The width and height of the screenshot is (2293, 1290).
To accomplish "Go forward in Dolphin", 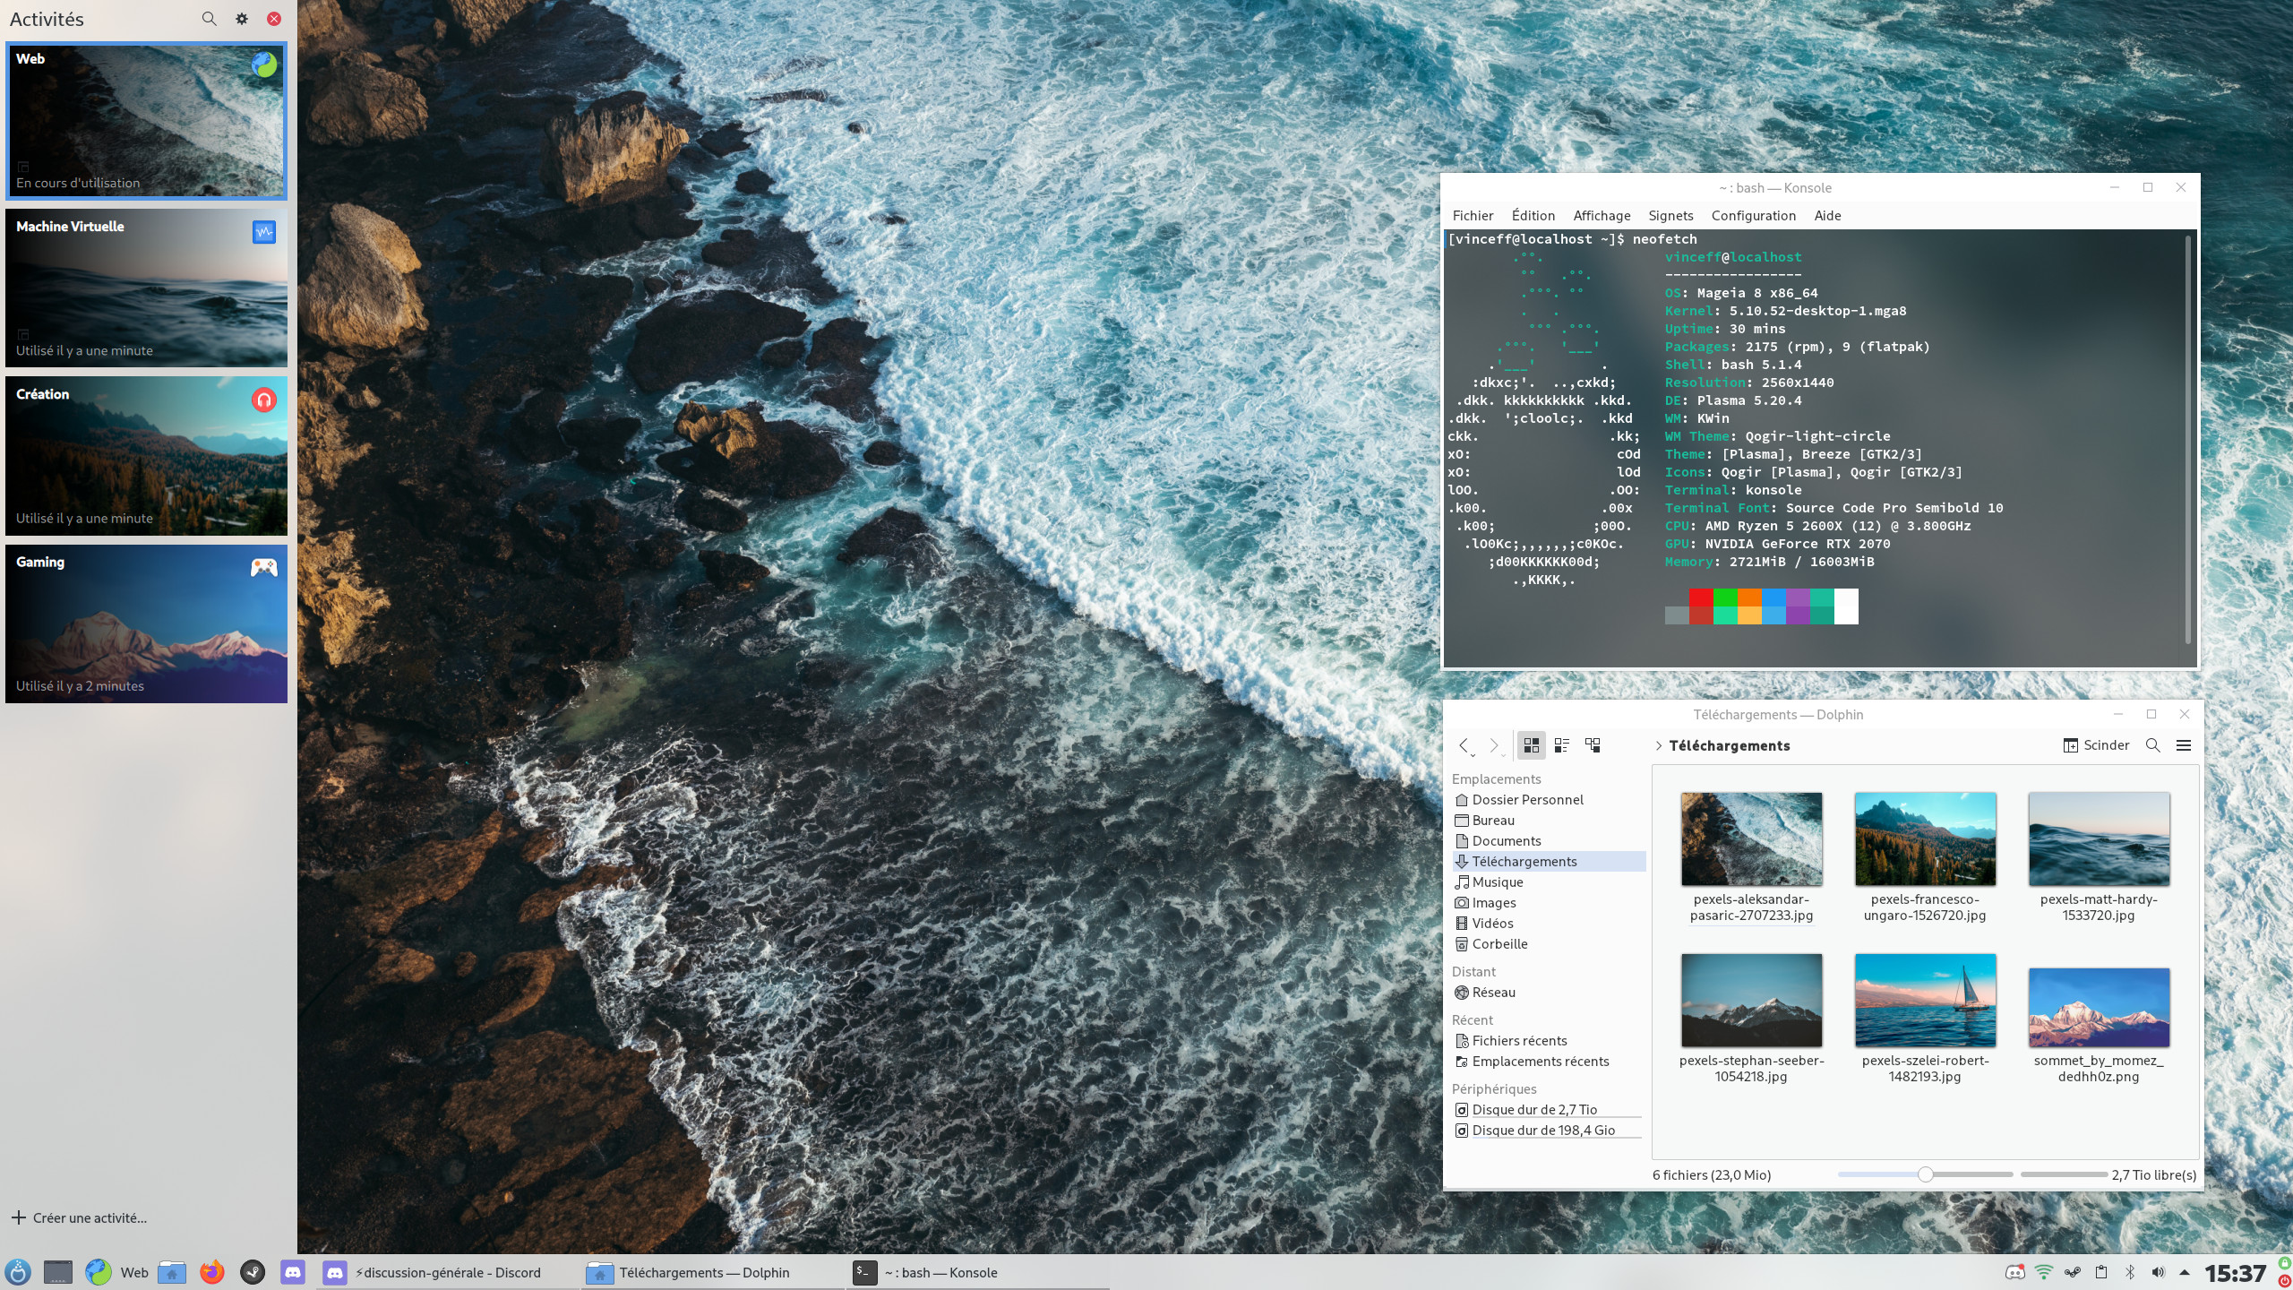I will pos(1494,745).
